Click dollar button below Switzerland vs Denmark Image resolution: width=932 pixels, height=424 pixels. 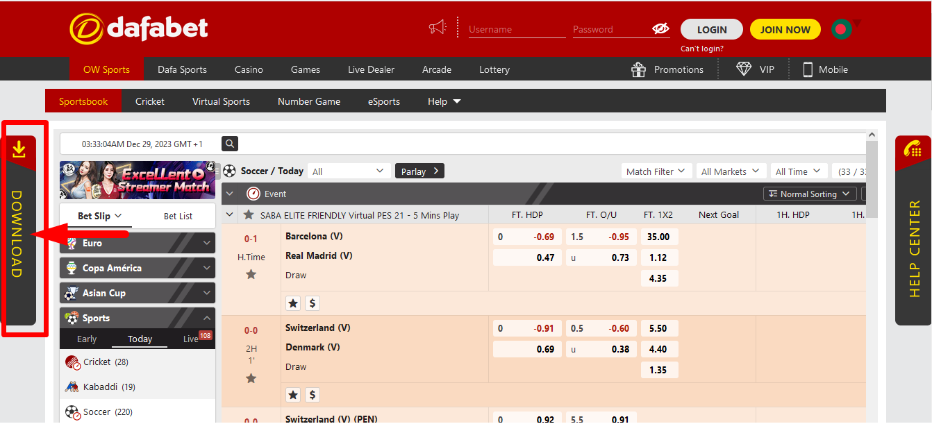[313, 395]
